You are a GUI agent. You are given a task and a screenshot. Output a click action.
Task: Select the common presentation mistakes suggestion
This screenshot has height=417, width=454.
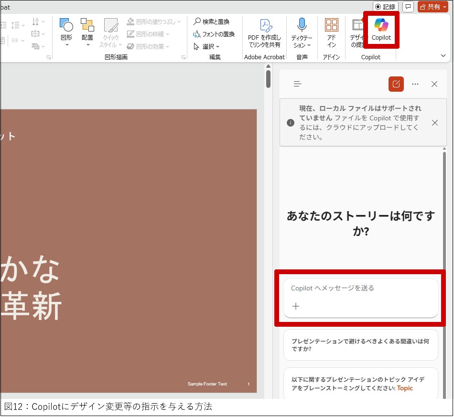pyautogui.click(x=360, y=345)
